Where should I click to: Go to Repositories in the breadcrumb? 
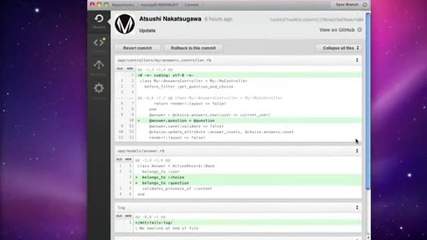[x=123, y=5]
